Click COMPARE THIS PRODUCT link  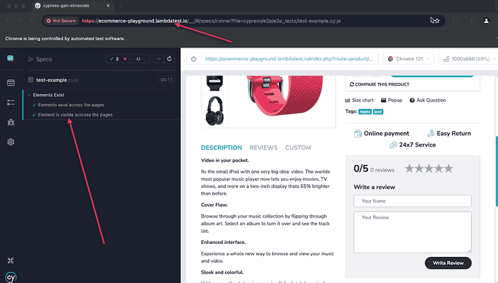[380, 84]
